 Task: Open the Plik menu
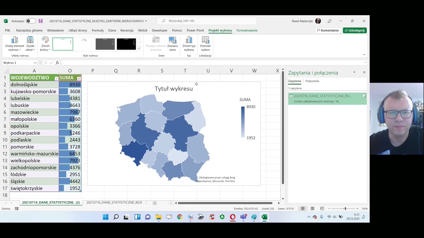click(x=8, y=30)
